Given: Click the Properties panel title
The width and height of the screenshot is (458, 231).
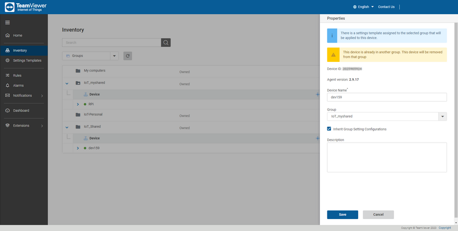Looking at the screenshot, I should (336, 18).
